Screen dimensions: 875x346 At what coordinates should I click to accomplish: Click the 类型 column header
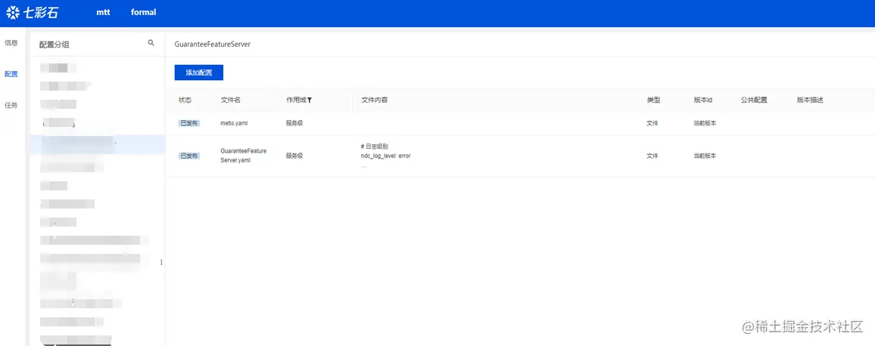pyautogui.click(x=653, y=100)
